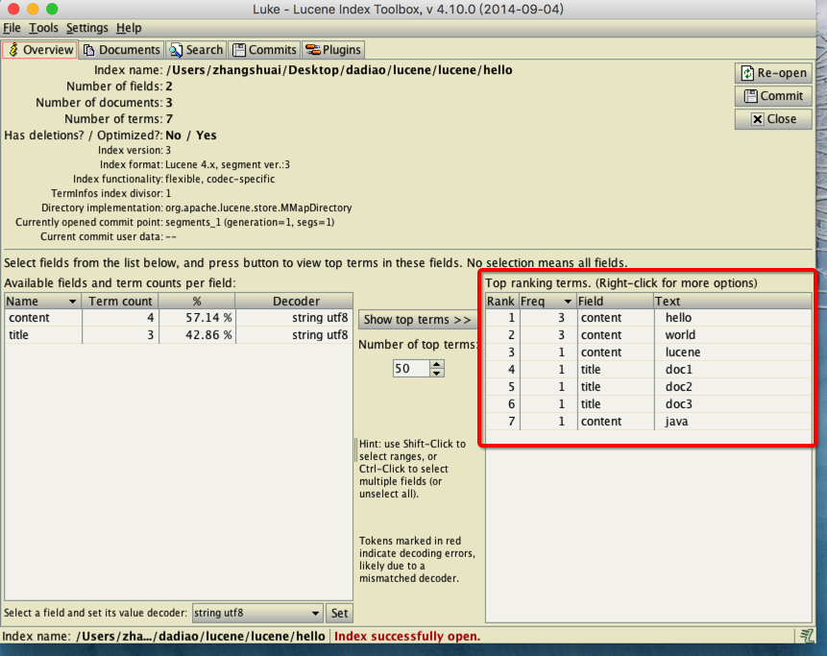Screen dimensions: 827x656
Task: Click the X icon on Close button
Action: click(x=758, y=119)
